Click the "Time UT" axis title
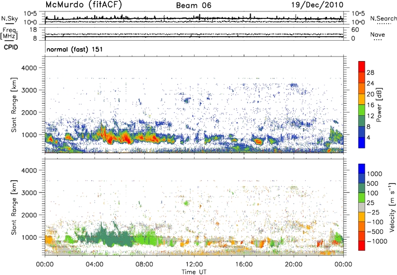 coord(194,272)
